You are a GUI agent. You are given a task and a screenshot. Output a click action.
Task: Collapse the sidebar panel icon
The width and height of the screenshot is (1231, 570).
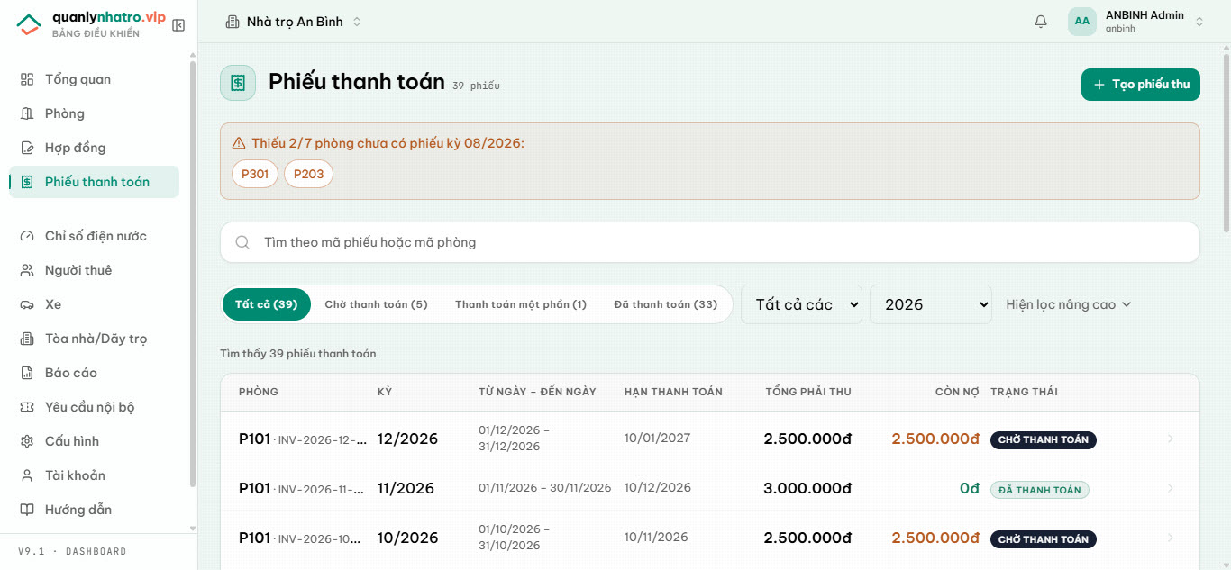click(x=178, y=25)
